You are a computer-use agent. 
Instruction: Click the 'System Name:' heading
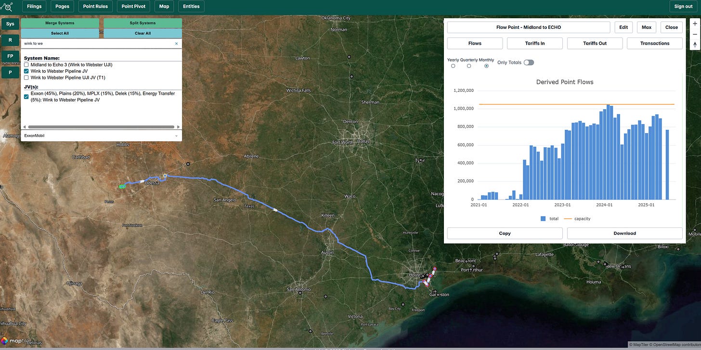click(x=42, y=58)
